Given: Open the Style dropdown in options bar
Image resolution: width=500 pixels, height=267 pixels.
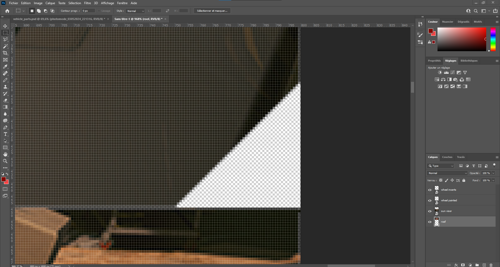Looking at the screenshot, I should tap(135, 11).
